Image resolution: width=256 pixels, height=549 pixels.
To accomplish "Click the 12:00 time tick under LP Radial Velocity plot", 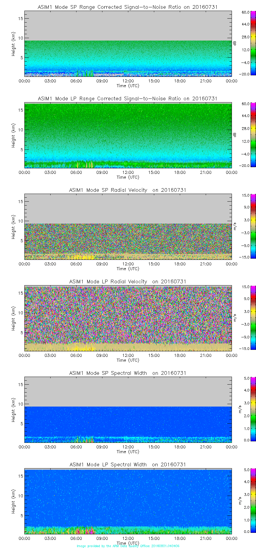I will (128, 355).
